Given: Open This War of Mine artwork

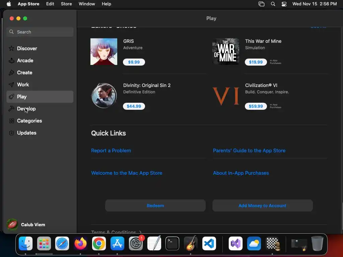Looking at the screenshot, I should click(226, 52).
